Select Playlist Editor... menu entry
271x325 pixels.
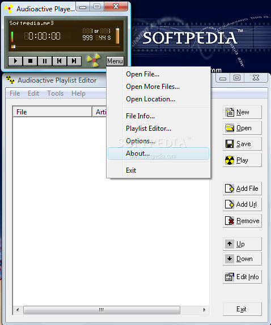coord(158,129)
